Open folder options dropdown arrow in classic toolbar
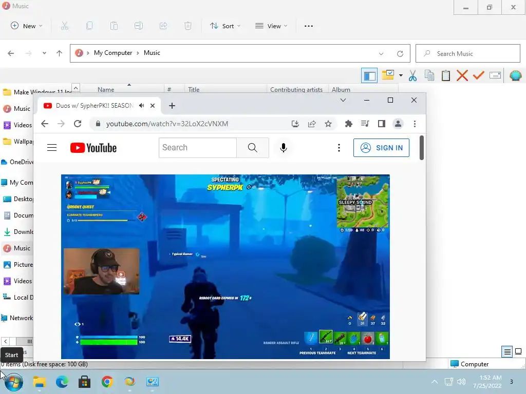This screenshot has width=526, height=394. tap(401, 75)
